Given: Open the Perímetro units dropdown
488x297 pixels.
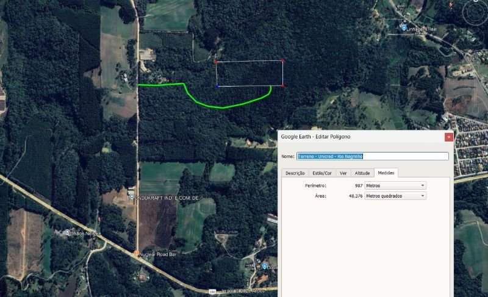Looking at the screenshot, I should coord(395,185).
